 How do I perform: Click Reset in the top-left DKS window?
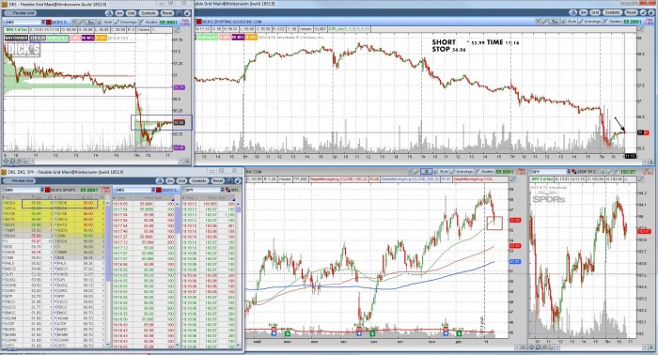point(167,13)
